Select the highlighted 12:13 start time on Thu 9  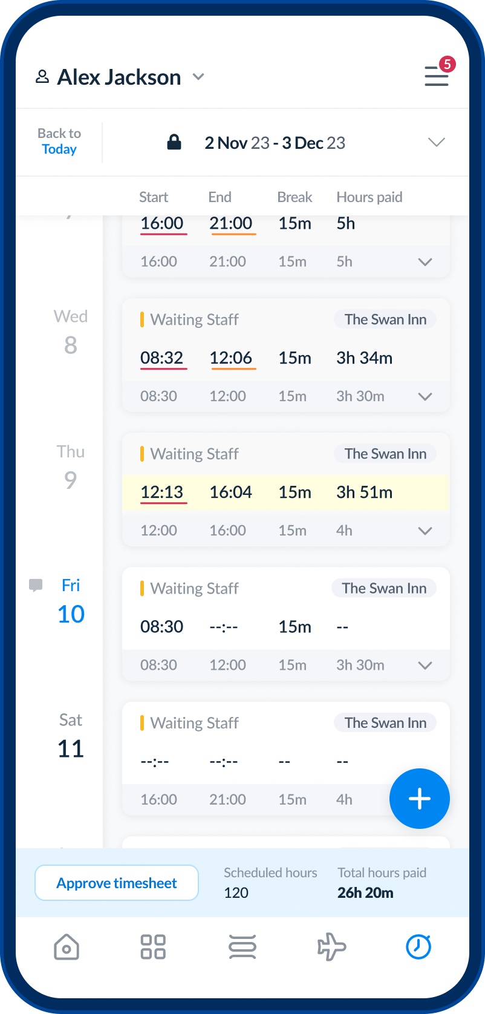[x=162, y=492]
